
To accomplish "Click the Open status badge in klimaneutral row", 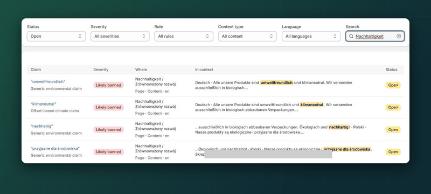I will (x=393, y=107).
